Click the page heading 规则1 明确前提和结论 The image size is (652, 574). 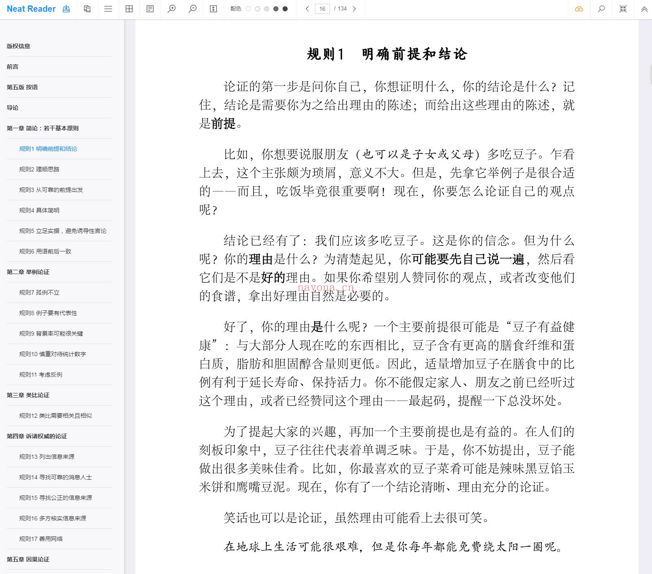[x=387, y=54]
